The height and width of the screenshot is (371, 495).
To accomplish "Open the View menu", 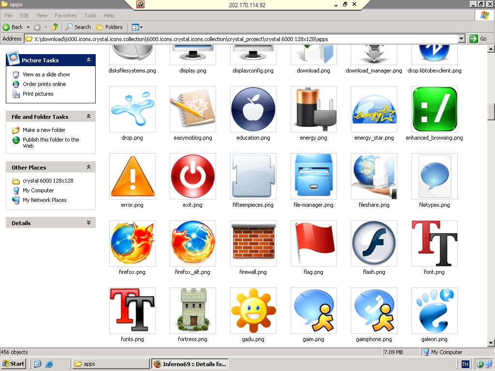I will point(42,15).
